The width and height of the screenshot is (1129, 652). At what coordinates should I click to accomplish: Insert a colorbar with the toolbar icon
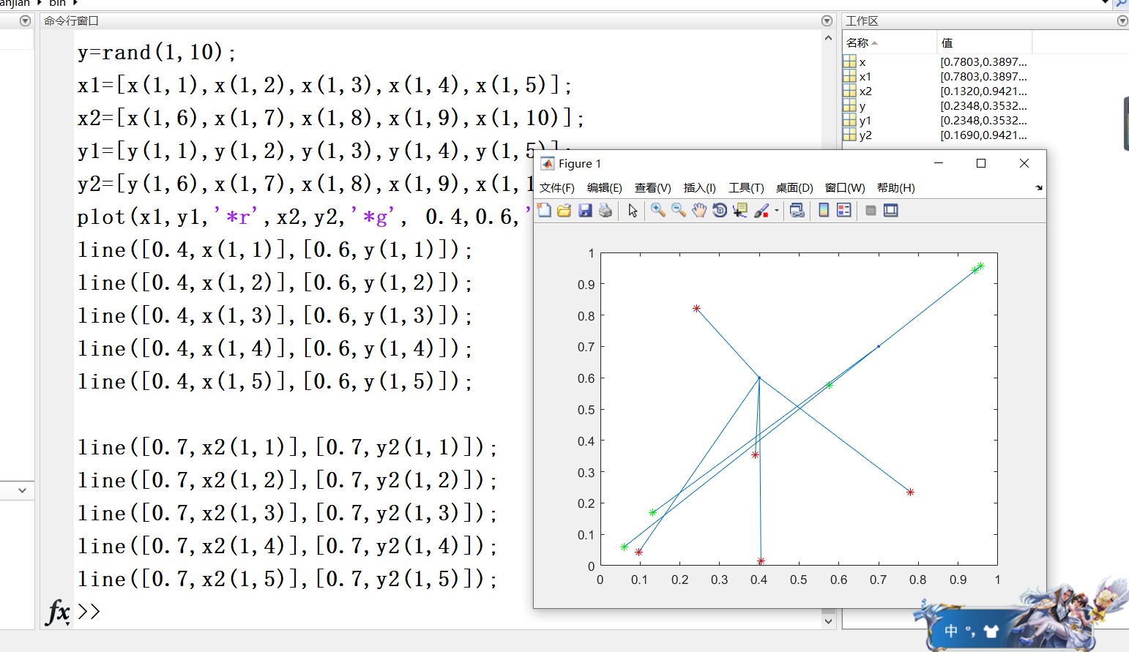tap(824, 211)
